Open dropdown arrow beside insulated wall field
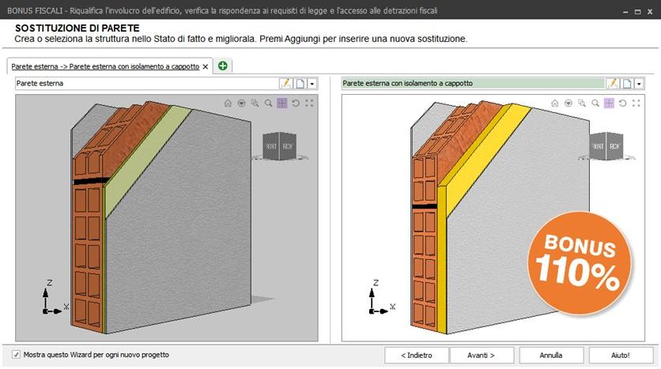The height and width of the screenshot is (369, 661). click(639, 83)
